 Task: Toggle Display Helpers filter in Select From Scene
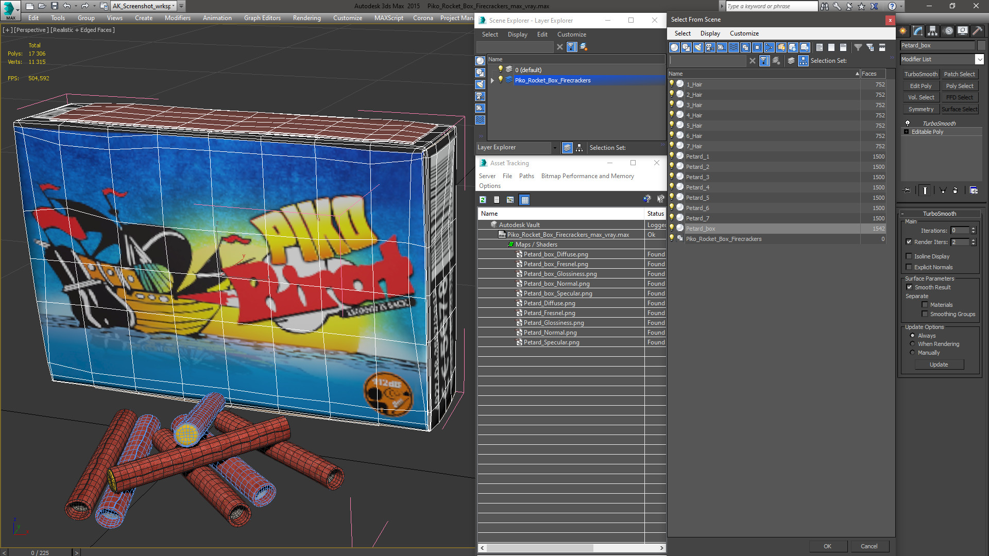[x=722, y=47]
